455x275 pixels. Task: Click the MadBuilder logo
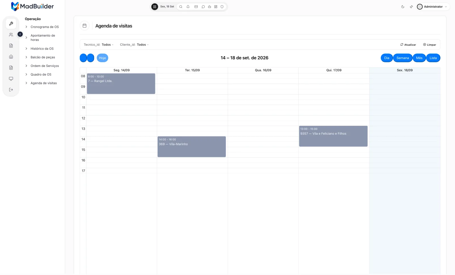[x=32, y=6]
